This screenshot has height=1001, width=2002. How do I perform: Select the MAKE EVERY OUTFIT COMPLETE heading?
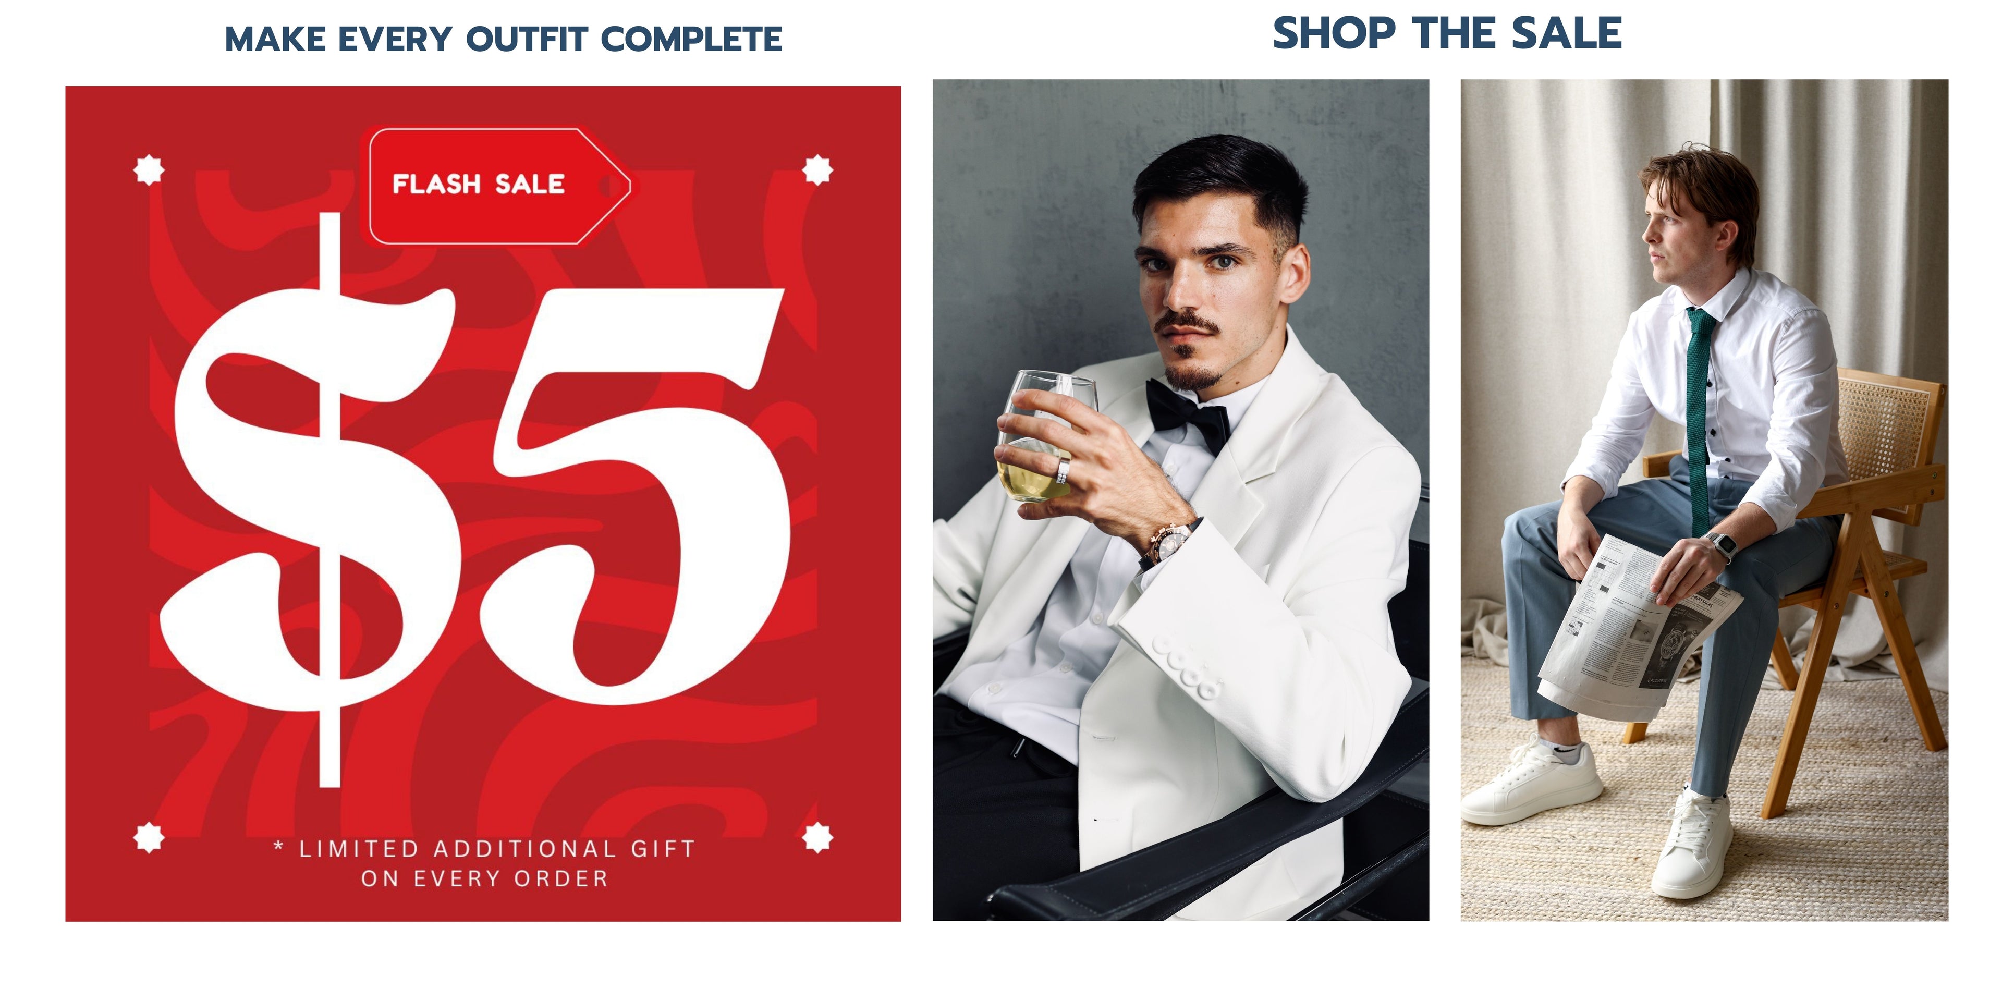click(504, 39)
